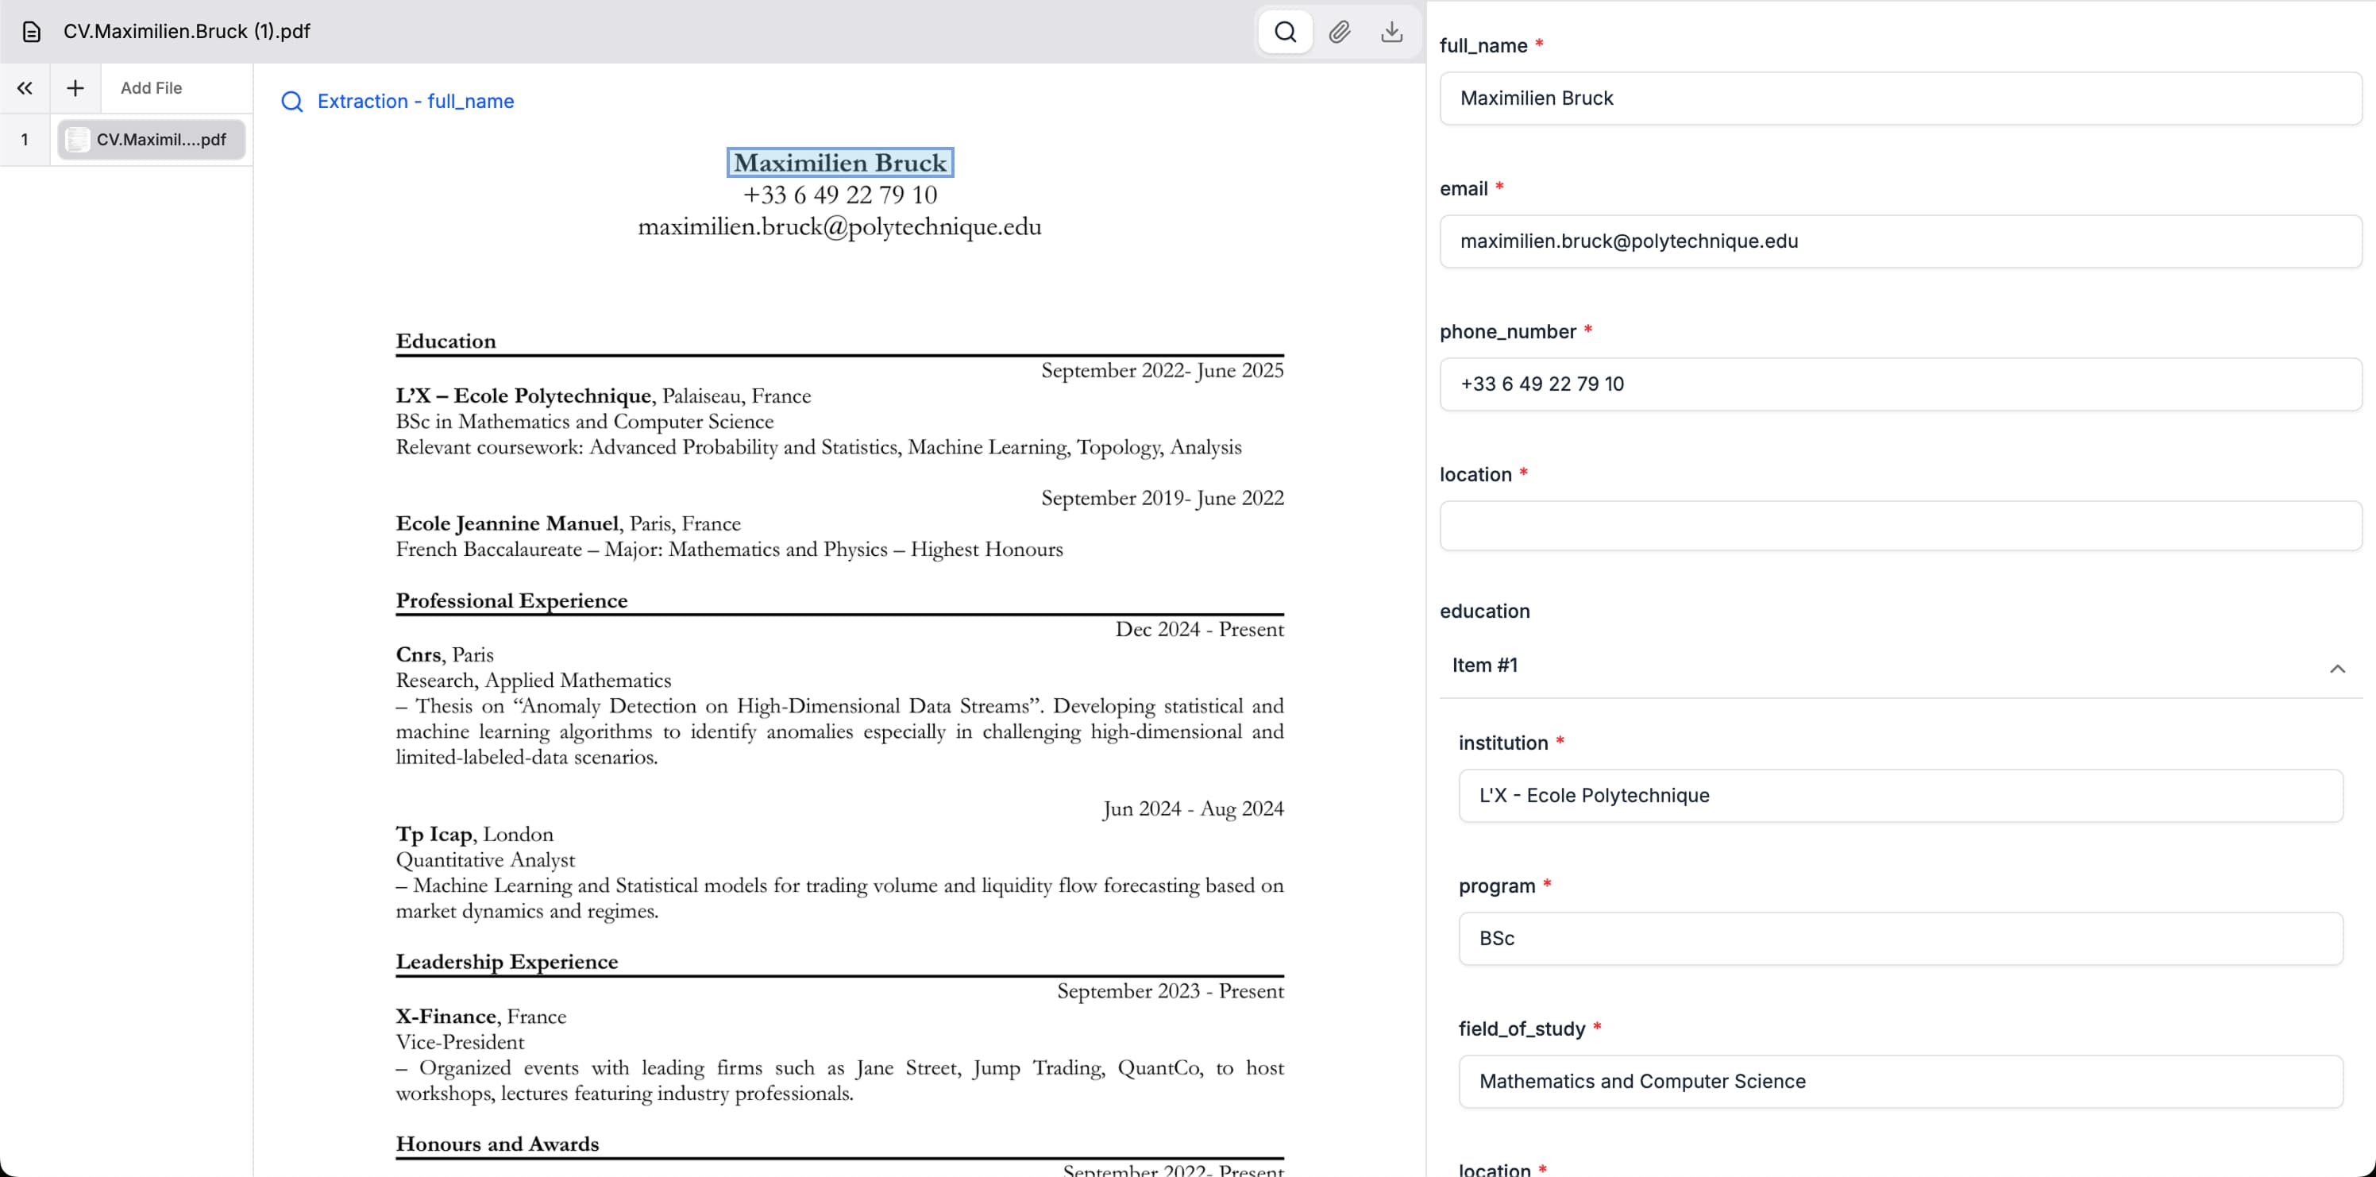Screen dimensions: 2376x1177
Task: Collapse sidebar with double chevron icon
Action: point(25,88)
